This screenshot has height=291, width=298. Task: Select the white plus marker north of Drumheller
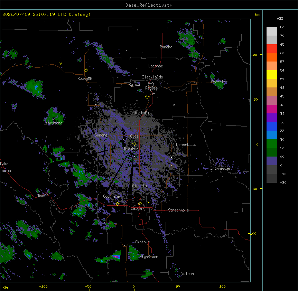(x=212, y=130)
